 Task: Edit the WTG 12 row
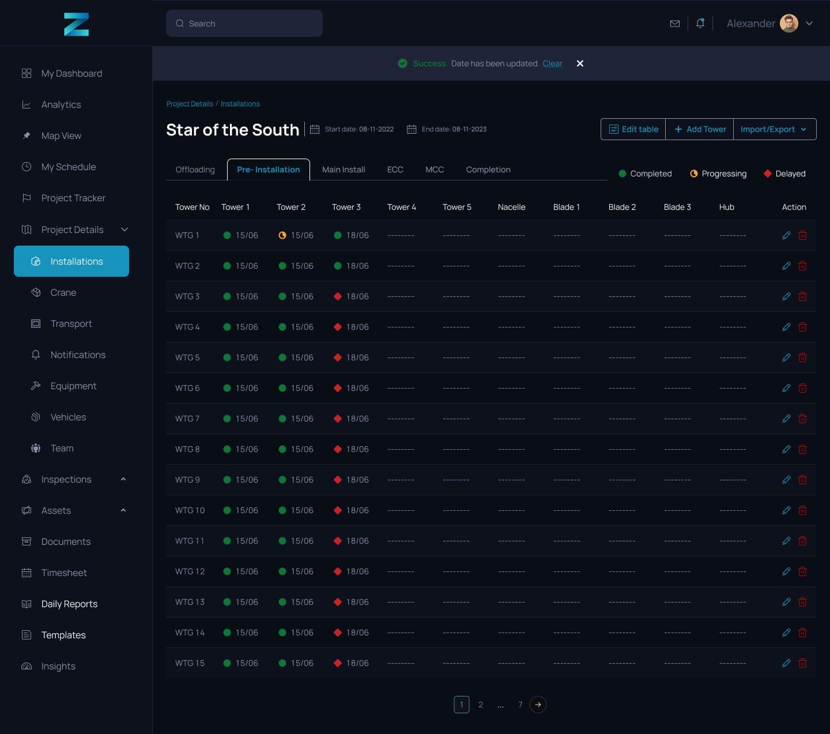click(786, 571)
